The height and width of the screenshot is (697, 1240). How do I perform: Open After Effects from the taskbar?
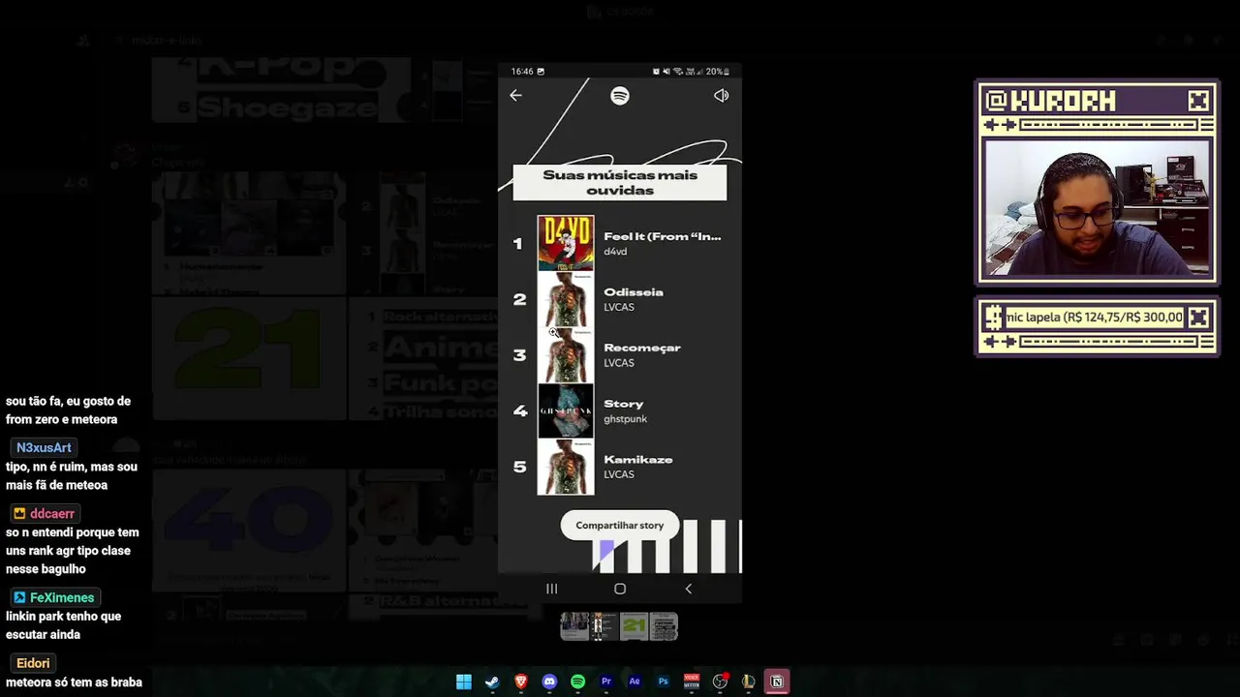click(x=635, y=682)
